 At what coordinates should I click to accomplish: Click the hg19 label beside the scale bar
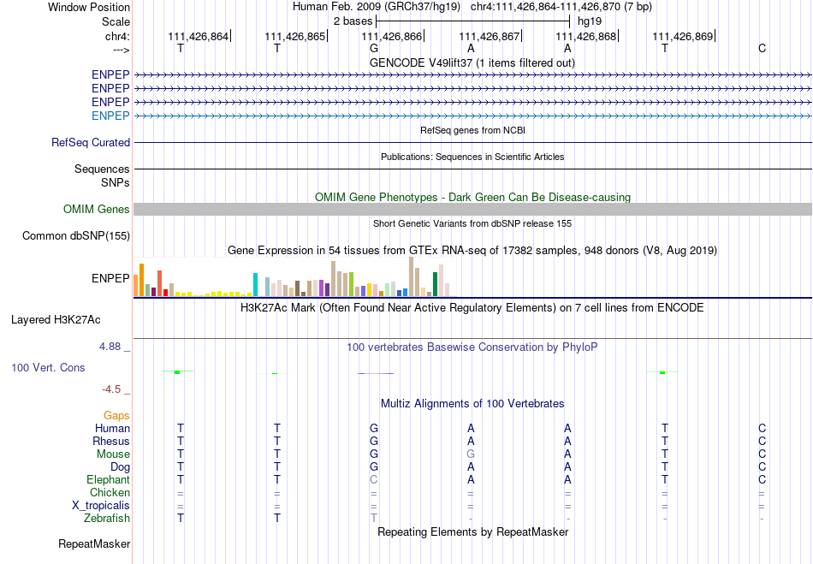pyautogui.click(x=590, y=21)
